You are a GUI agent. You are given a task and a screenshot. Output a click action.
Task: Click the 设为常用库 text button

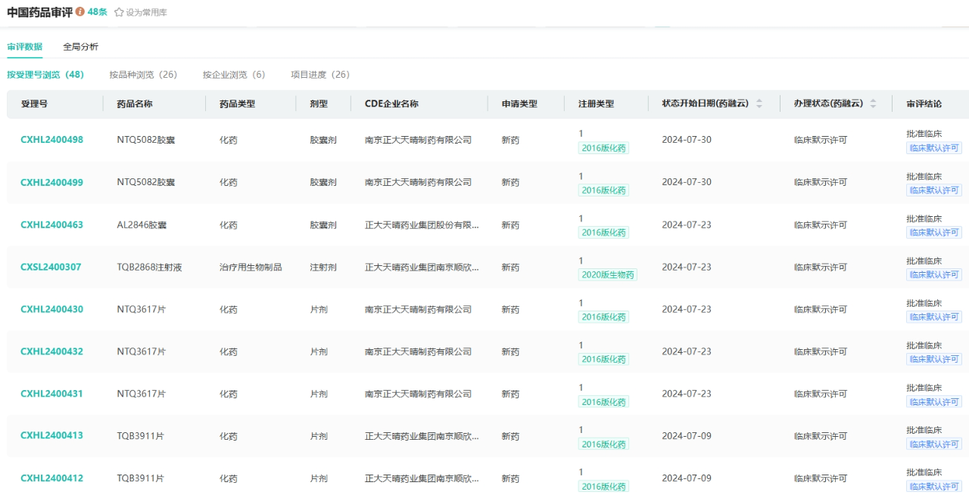tap(146, 13)
